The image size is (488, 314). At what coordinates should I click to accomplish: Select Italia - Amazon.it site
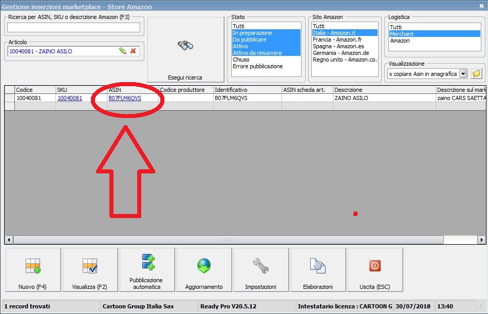click(345, 33)
